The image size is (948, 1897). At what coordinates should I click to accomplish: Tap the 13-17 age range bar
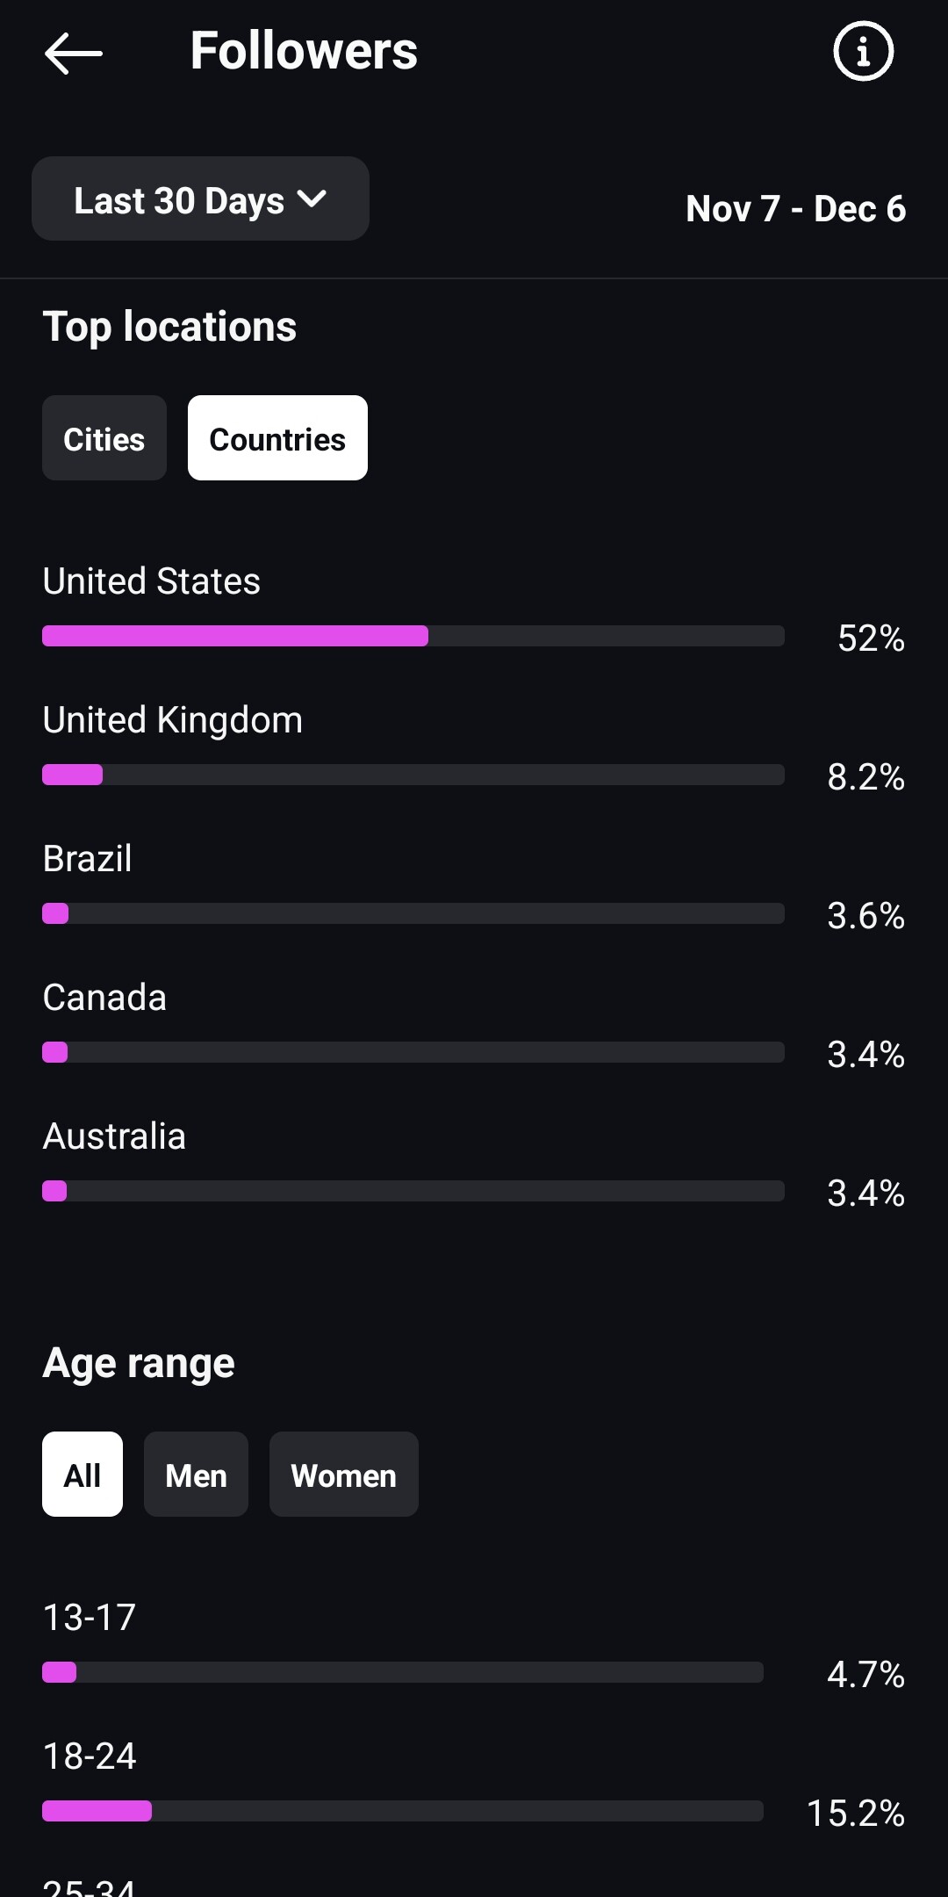click(x=402, y=1672)
